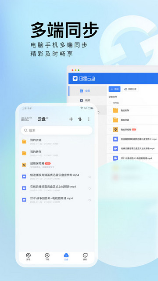This screenshot has height=281, width=158.
Task: Check the 文件名 select-all checkbox
Action: pos(110,103)
